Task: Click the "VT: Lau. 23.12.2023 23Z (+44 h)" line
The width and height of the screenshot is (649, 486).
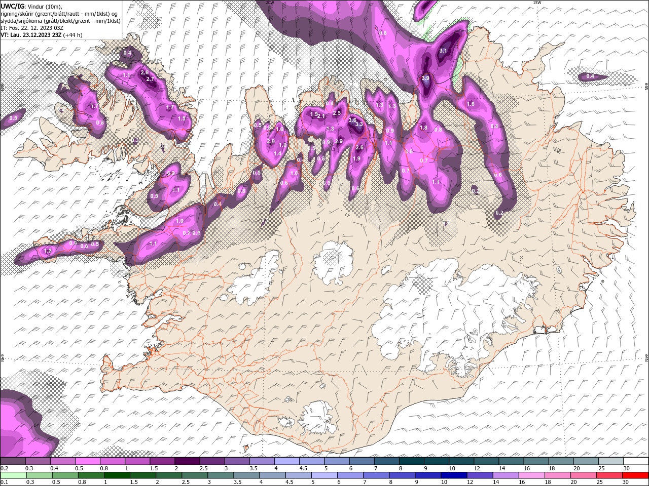Action: click(x=42, y=35)
